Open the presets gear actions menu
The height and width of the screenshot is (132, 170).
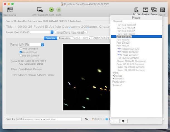(x=124, y=121)
